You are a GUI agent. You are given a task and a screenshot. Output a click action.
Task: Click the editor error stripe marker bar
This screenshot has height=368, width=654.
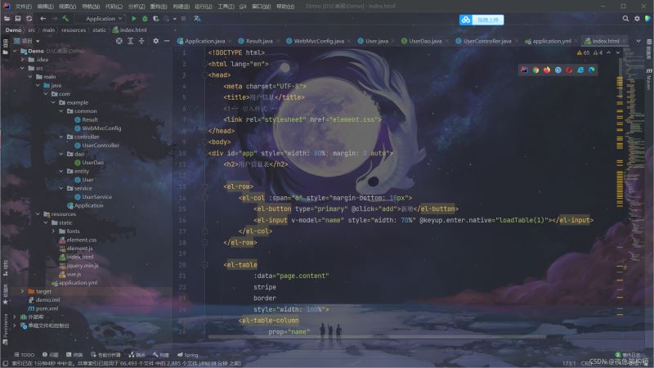tap(620, 188)
